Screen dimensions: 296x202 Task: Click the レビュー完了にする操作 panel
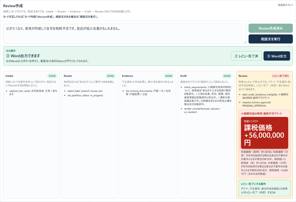point(264,188)
